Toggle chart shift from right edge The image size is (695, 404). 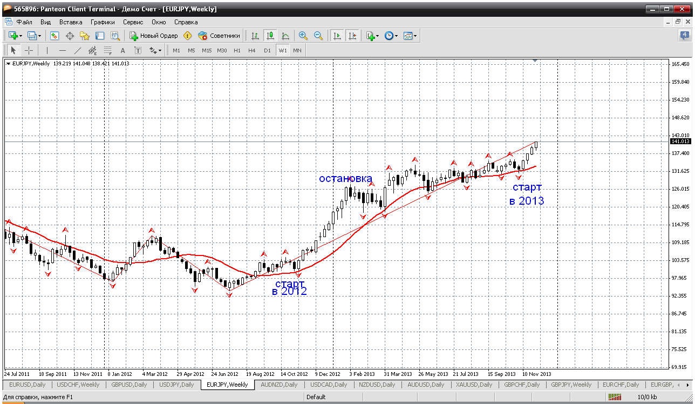[352, 36]
